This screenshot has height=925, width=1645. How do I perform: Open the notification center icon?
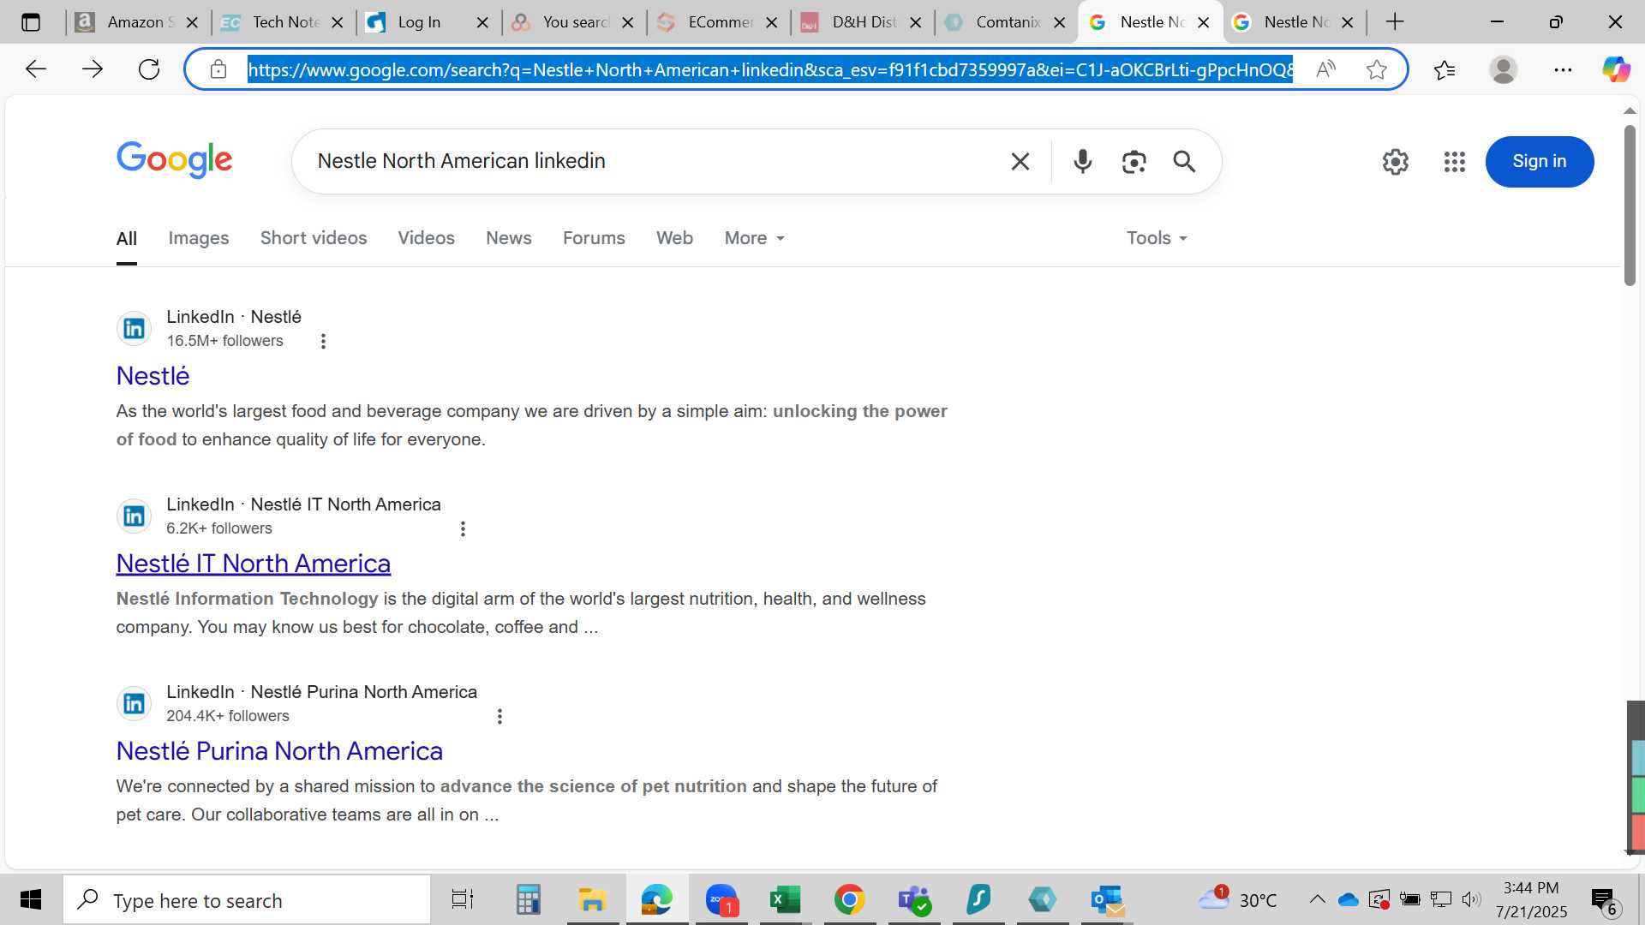coord(1604,900)
